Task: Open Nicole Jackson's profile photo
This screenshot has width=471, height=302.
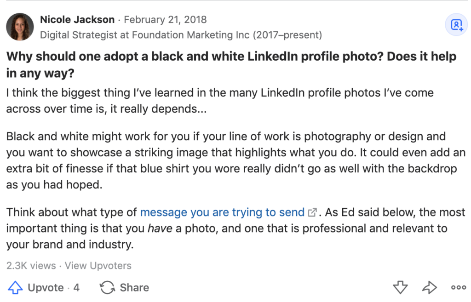Action: tap(20, 27)
